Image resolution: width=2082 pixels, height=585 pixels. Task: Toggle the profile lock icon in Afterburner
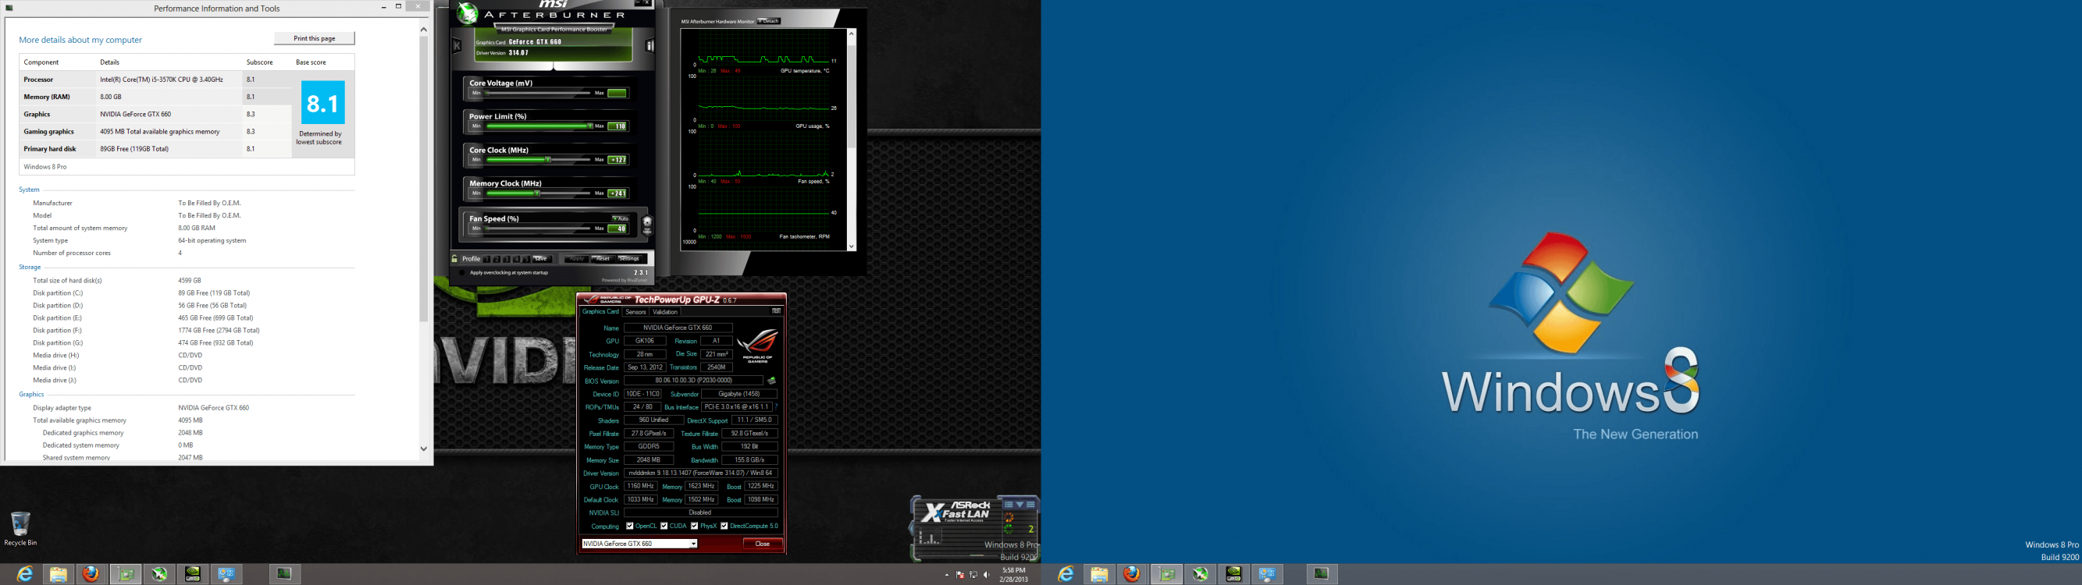(455, 258)
